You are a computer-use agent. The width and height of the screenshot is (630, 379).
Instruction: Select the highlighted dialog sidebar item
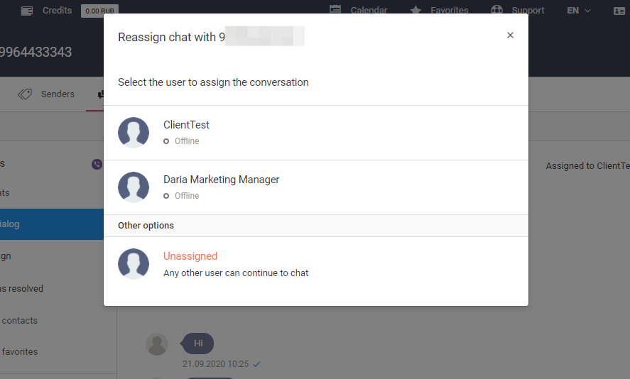pos(52,224)
